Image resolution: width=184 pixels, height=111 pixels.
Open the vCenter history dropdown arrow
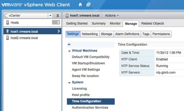coord(50,16)
